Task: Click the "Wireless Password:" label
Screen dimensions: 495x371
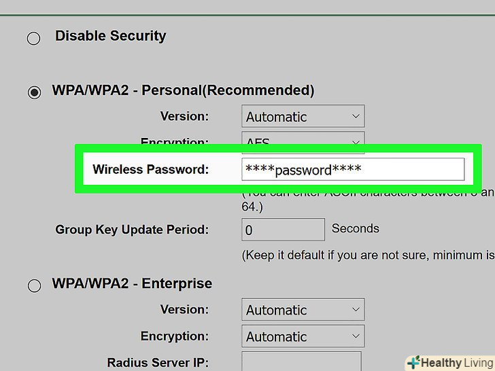Action: click(150, 169)
